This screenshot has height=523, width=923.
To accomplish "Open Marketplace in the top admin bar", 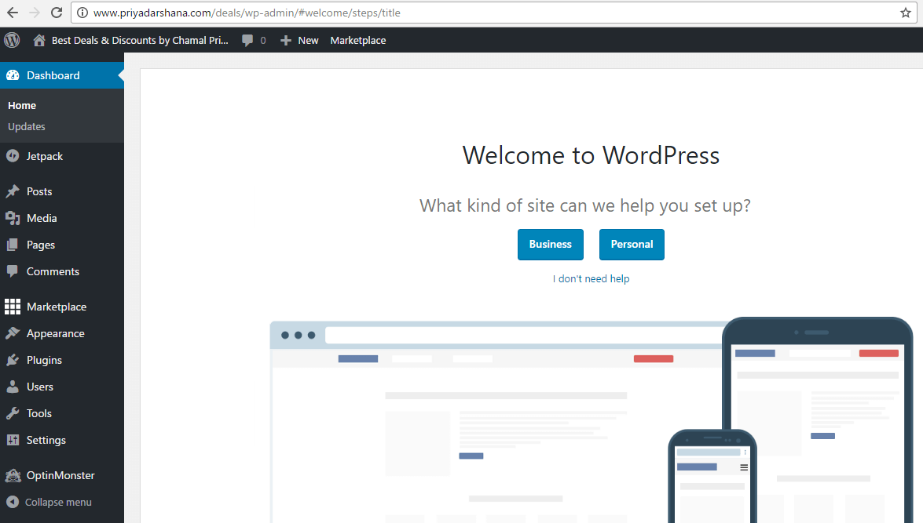I will pyautogui.click(x=358, y=40).
